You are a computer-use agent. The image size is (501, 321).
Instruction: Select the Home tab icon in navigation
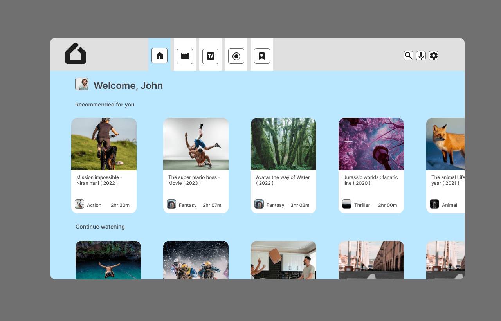click(159, 56)
